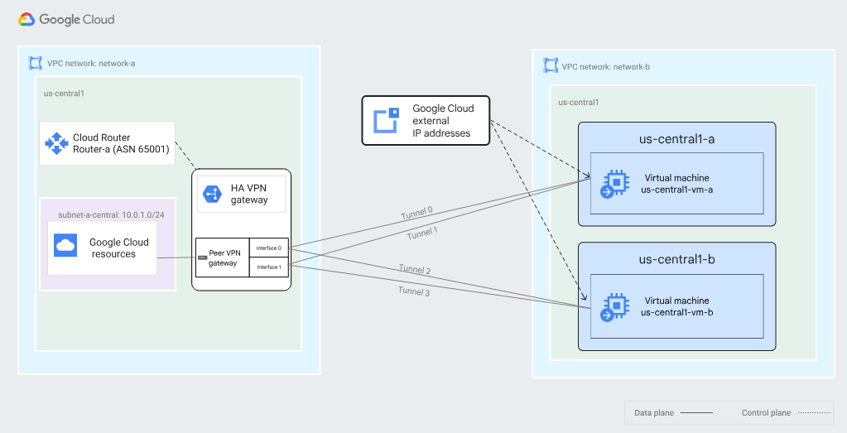Click the solid Data plane legend line

(x=696, y=413)
